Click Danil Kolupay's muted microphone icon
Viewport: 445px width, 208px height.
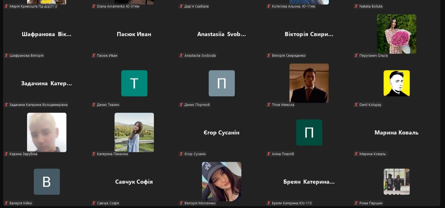(356, 105)
